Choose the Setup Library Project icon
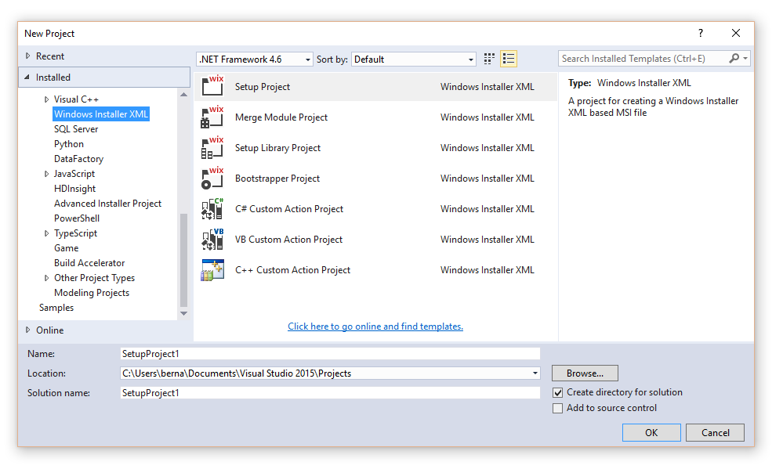The height and width of the screenshot is (469, 783). point(212,148)
